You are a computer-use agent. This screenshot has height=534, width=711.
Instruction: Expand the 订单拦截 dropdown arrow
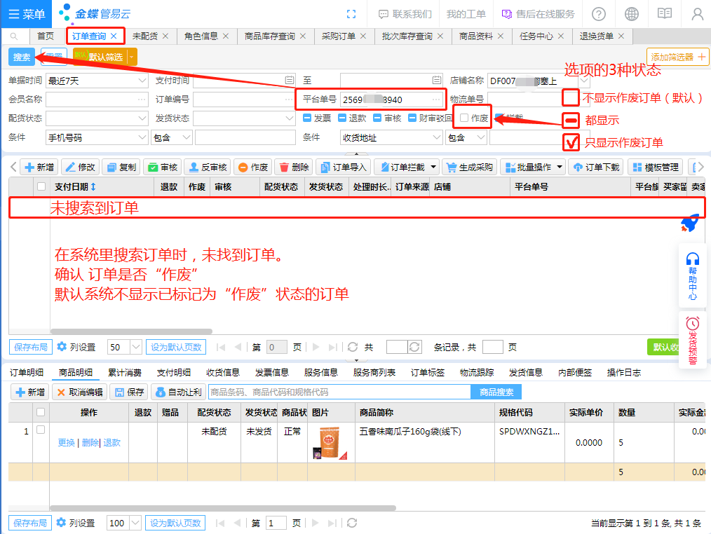point(433,167)
